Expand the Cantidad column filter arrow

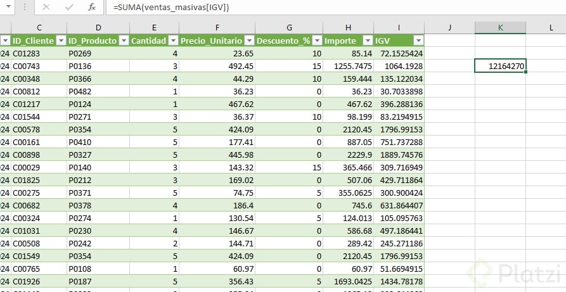click(x=172, y=41)
